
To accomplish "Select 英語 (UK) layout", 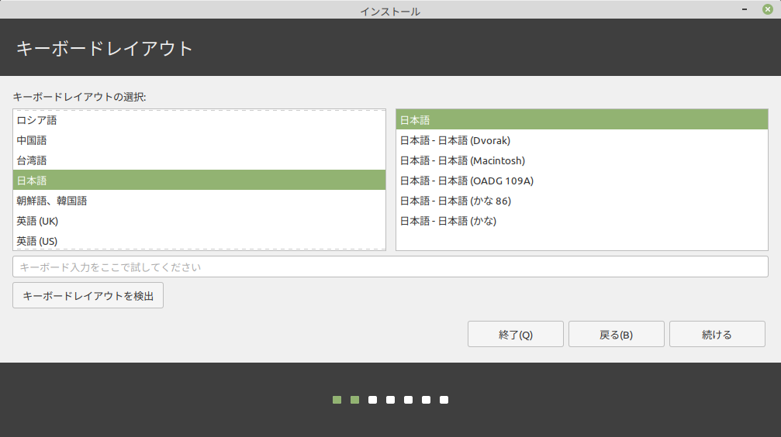I will [199, 221].
